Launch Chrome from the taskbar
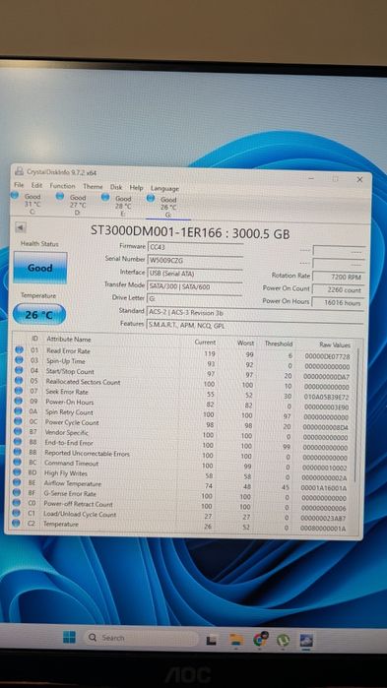387x688 pixels. coord(261,639)
